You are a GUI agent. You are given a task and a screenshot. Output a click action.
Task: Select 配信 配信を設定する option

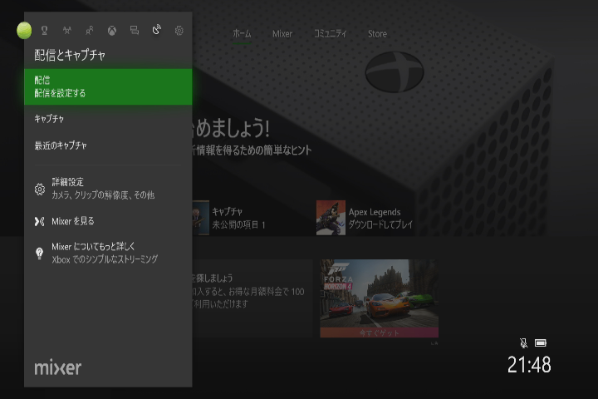pos(108,86)
